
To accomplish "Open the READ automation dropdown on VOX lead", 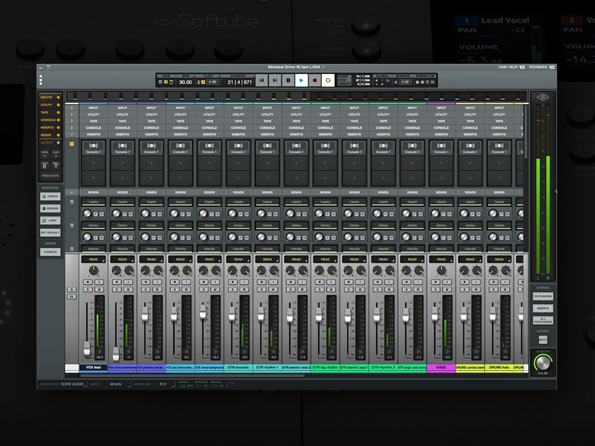I will 93,259.
